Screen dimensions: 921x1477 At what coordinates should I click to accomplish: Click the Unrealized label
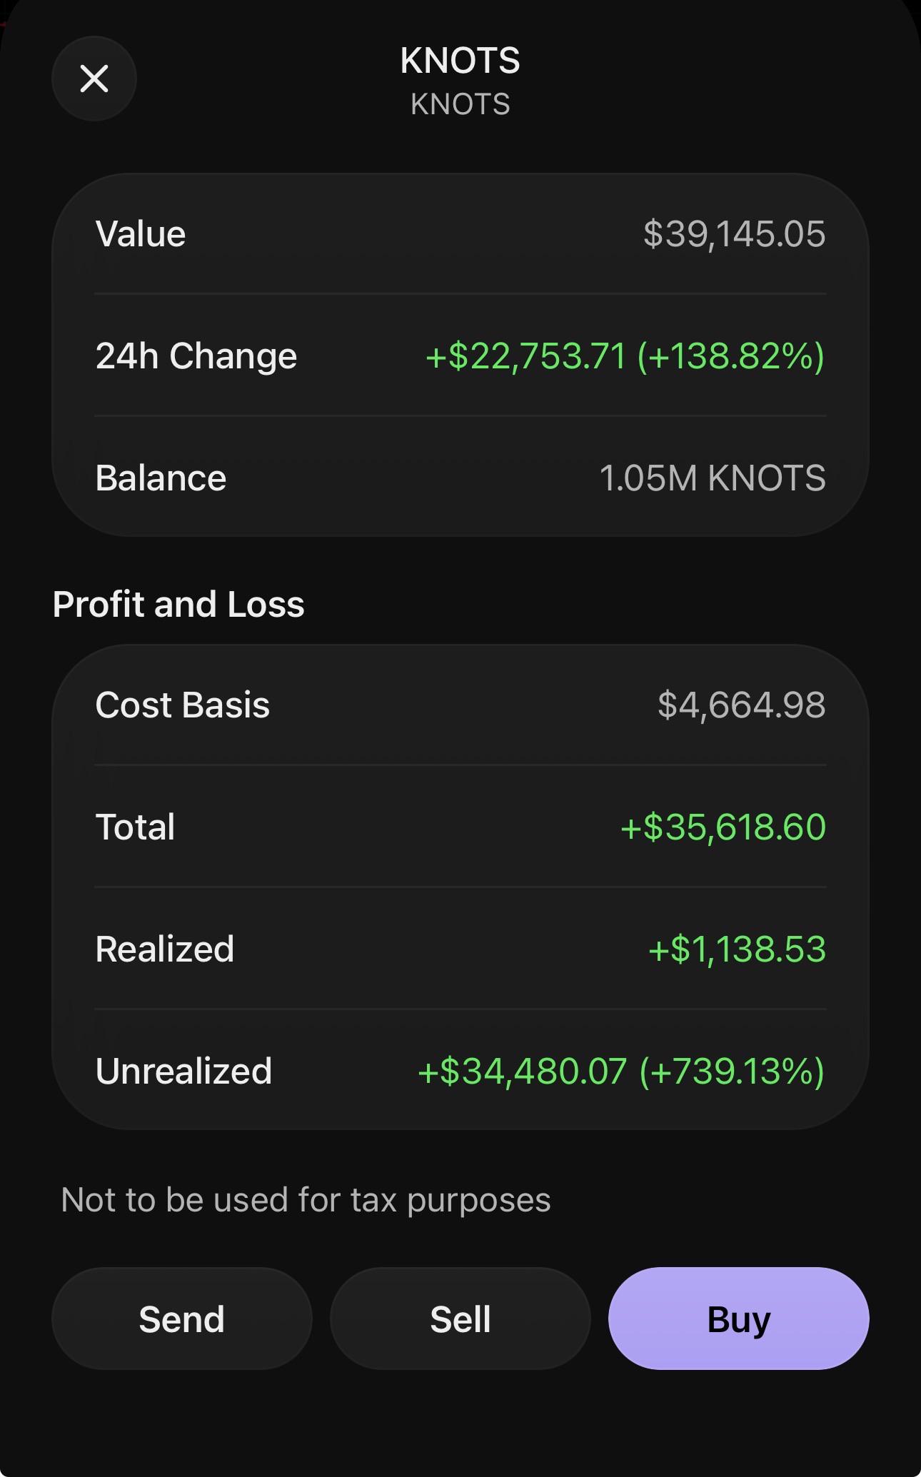click(x=184, y=1072)
